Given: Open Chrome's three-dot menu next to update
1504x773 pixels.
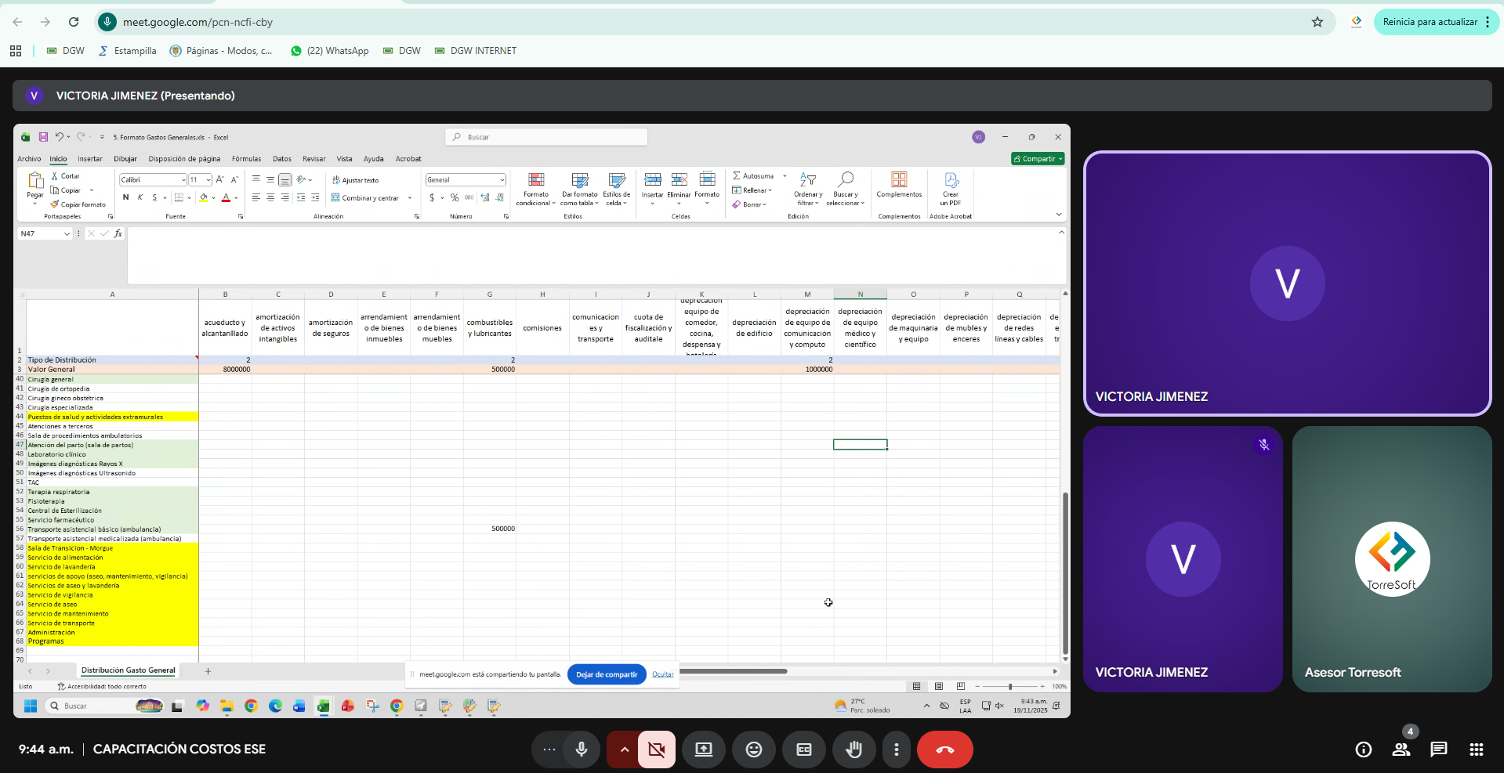Looking at the screenshot, I should [1488, 22].
